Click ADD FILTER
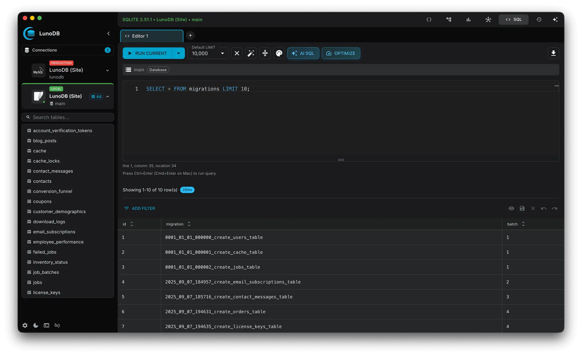The height and width of the screenshot is (356, 582). (140, 209)
